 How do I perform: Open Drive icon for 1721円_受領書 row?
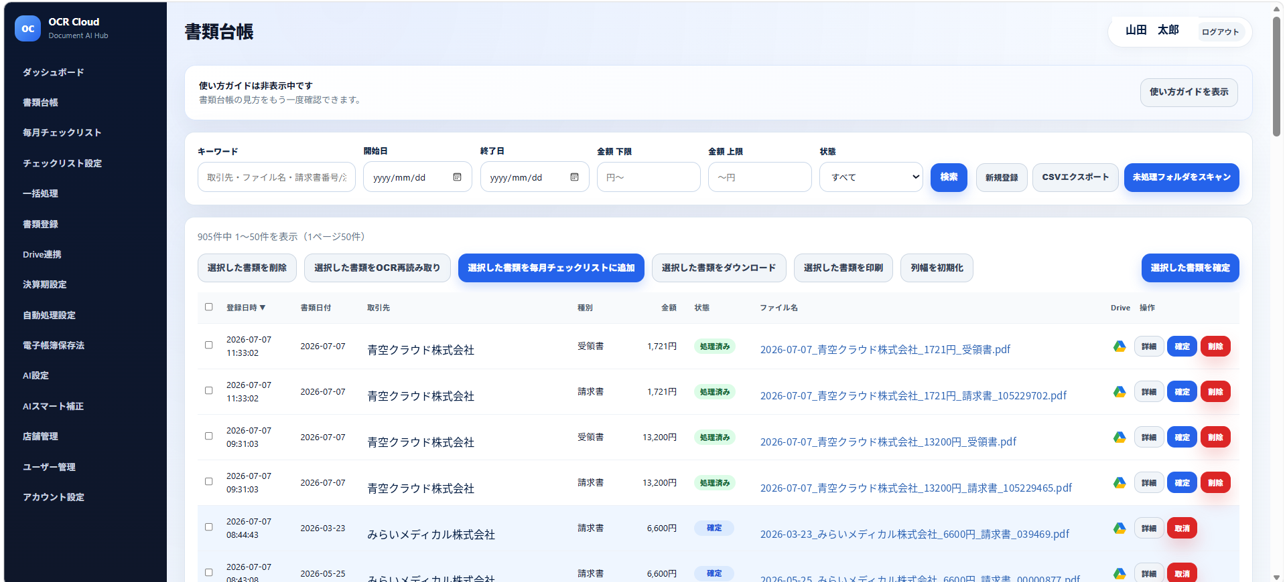(1120, 347)
